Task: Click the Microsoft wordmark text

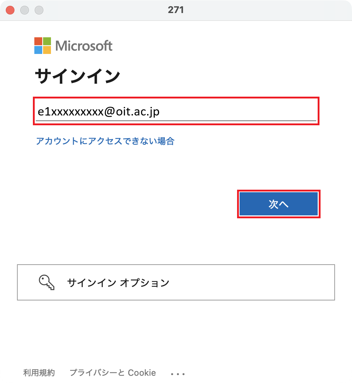Action: [x=84, y=46]
